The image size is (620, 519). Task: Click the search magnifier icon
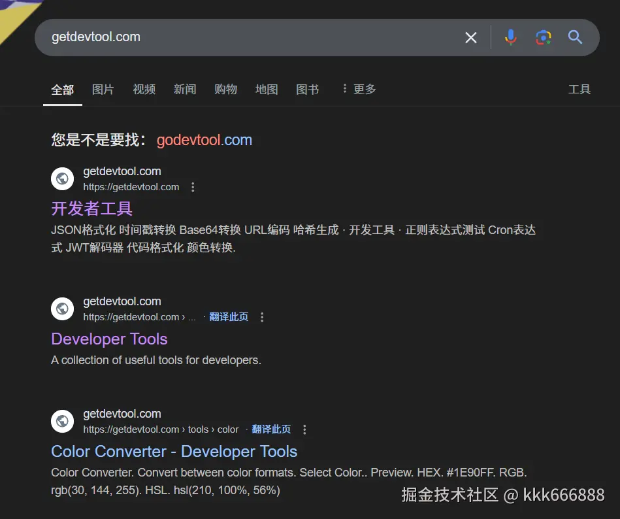(x=576, y=37)
